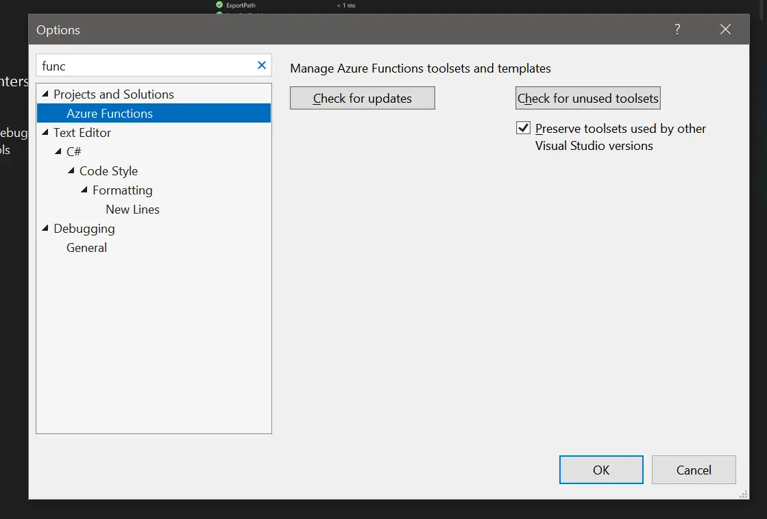
Task: Collapse the Code Style node arrow
Action: [71, 171]
